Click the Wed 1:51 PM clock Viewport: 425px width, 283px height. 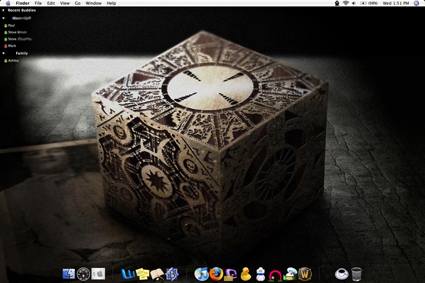click(395, 3)
